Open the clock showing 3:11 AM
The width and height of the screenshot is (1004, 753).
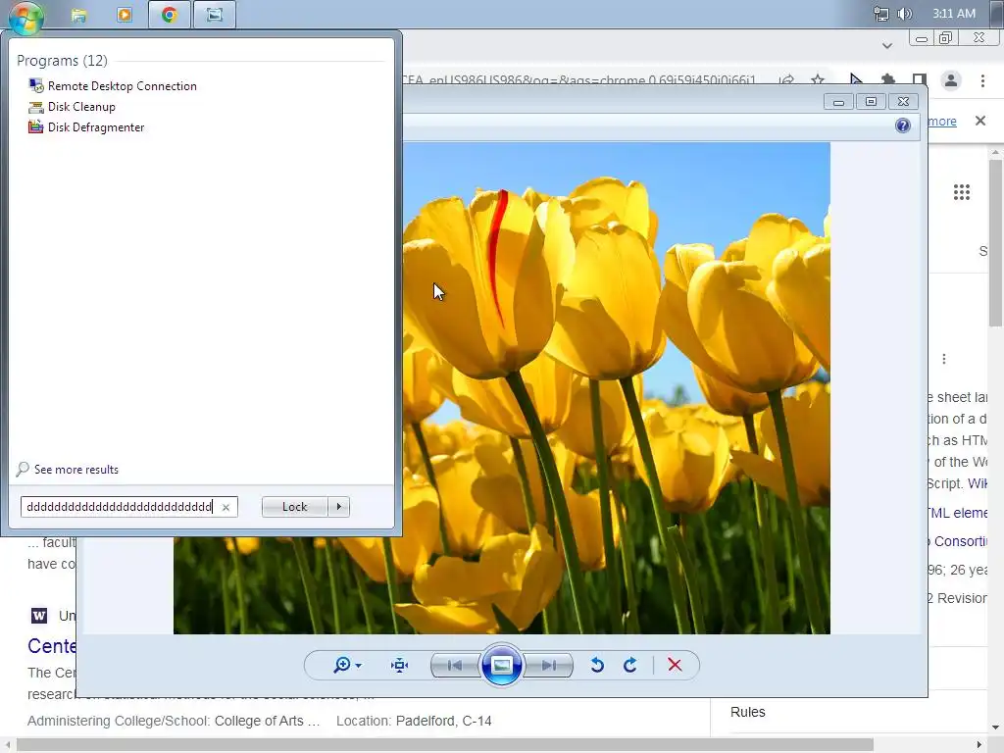(953, 14)
